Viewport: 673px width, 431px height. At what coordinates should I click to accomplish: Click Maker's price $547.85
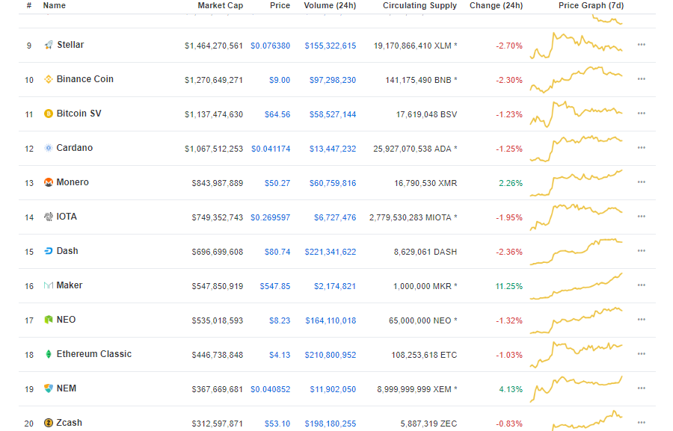(x=275, y=286)
